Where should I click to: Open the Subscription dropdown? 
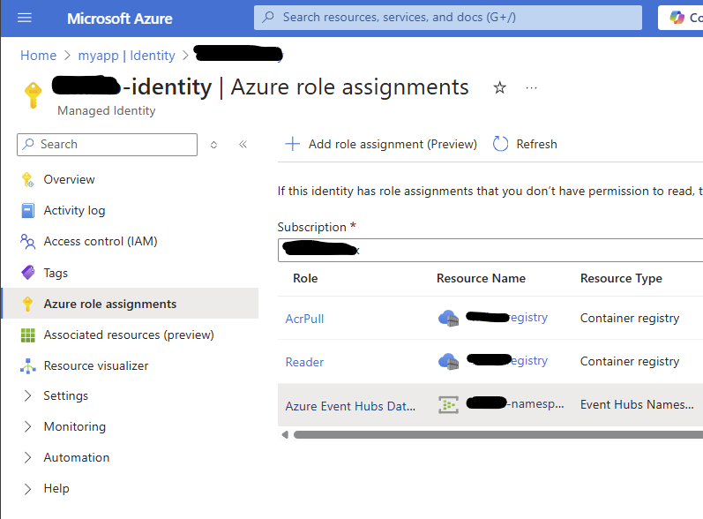pyautogui.click(x=490, y=251)
